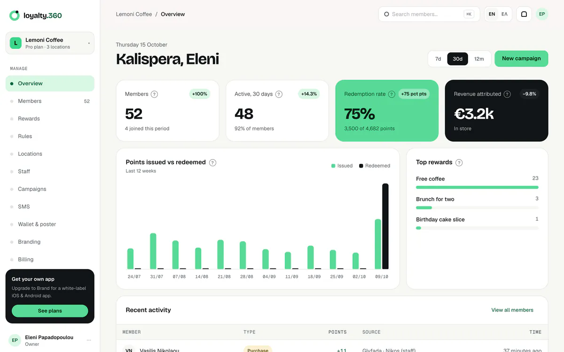The width and height of the screenshot is (564, 352).
Task: Click the See plans button
Action: [x=50, y=311]
